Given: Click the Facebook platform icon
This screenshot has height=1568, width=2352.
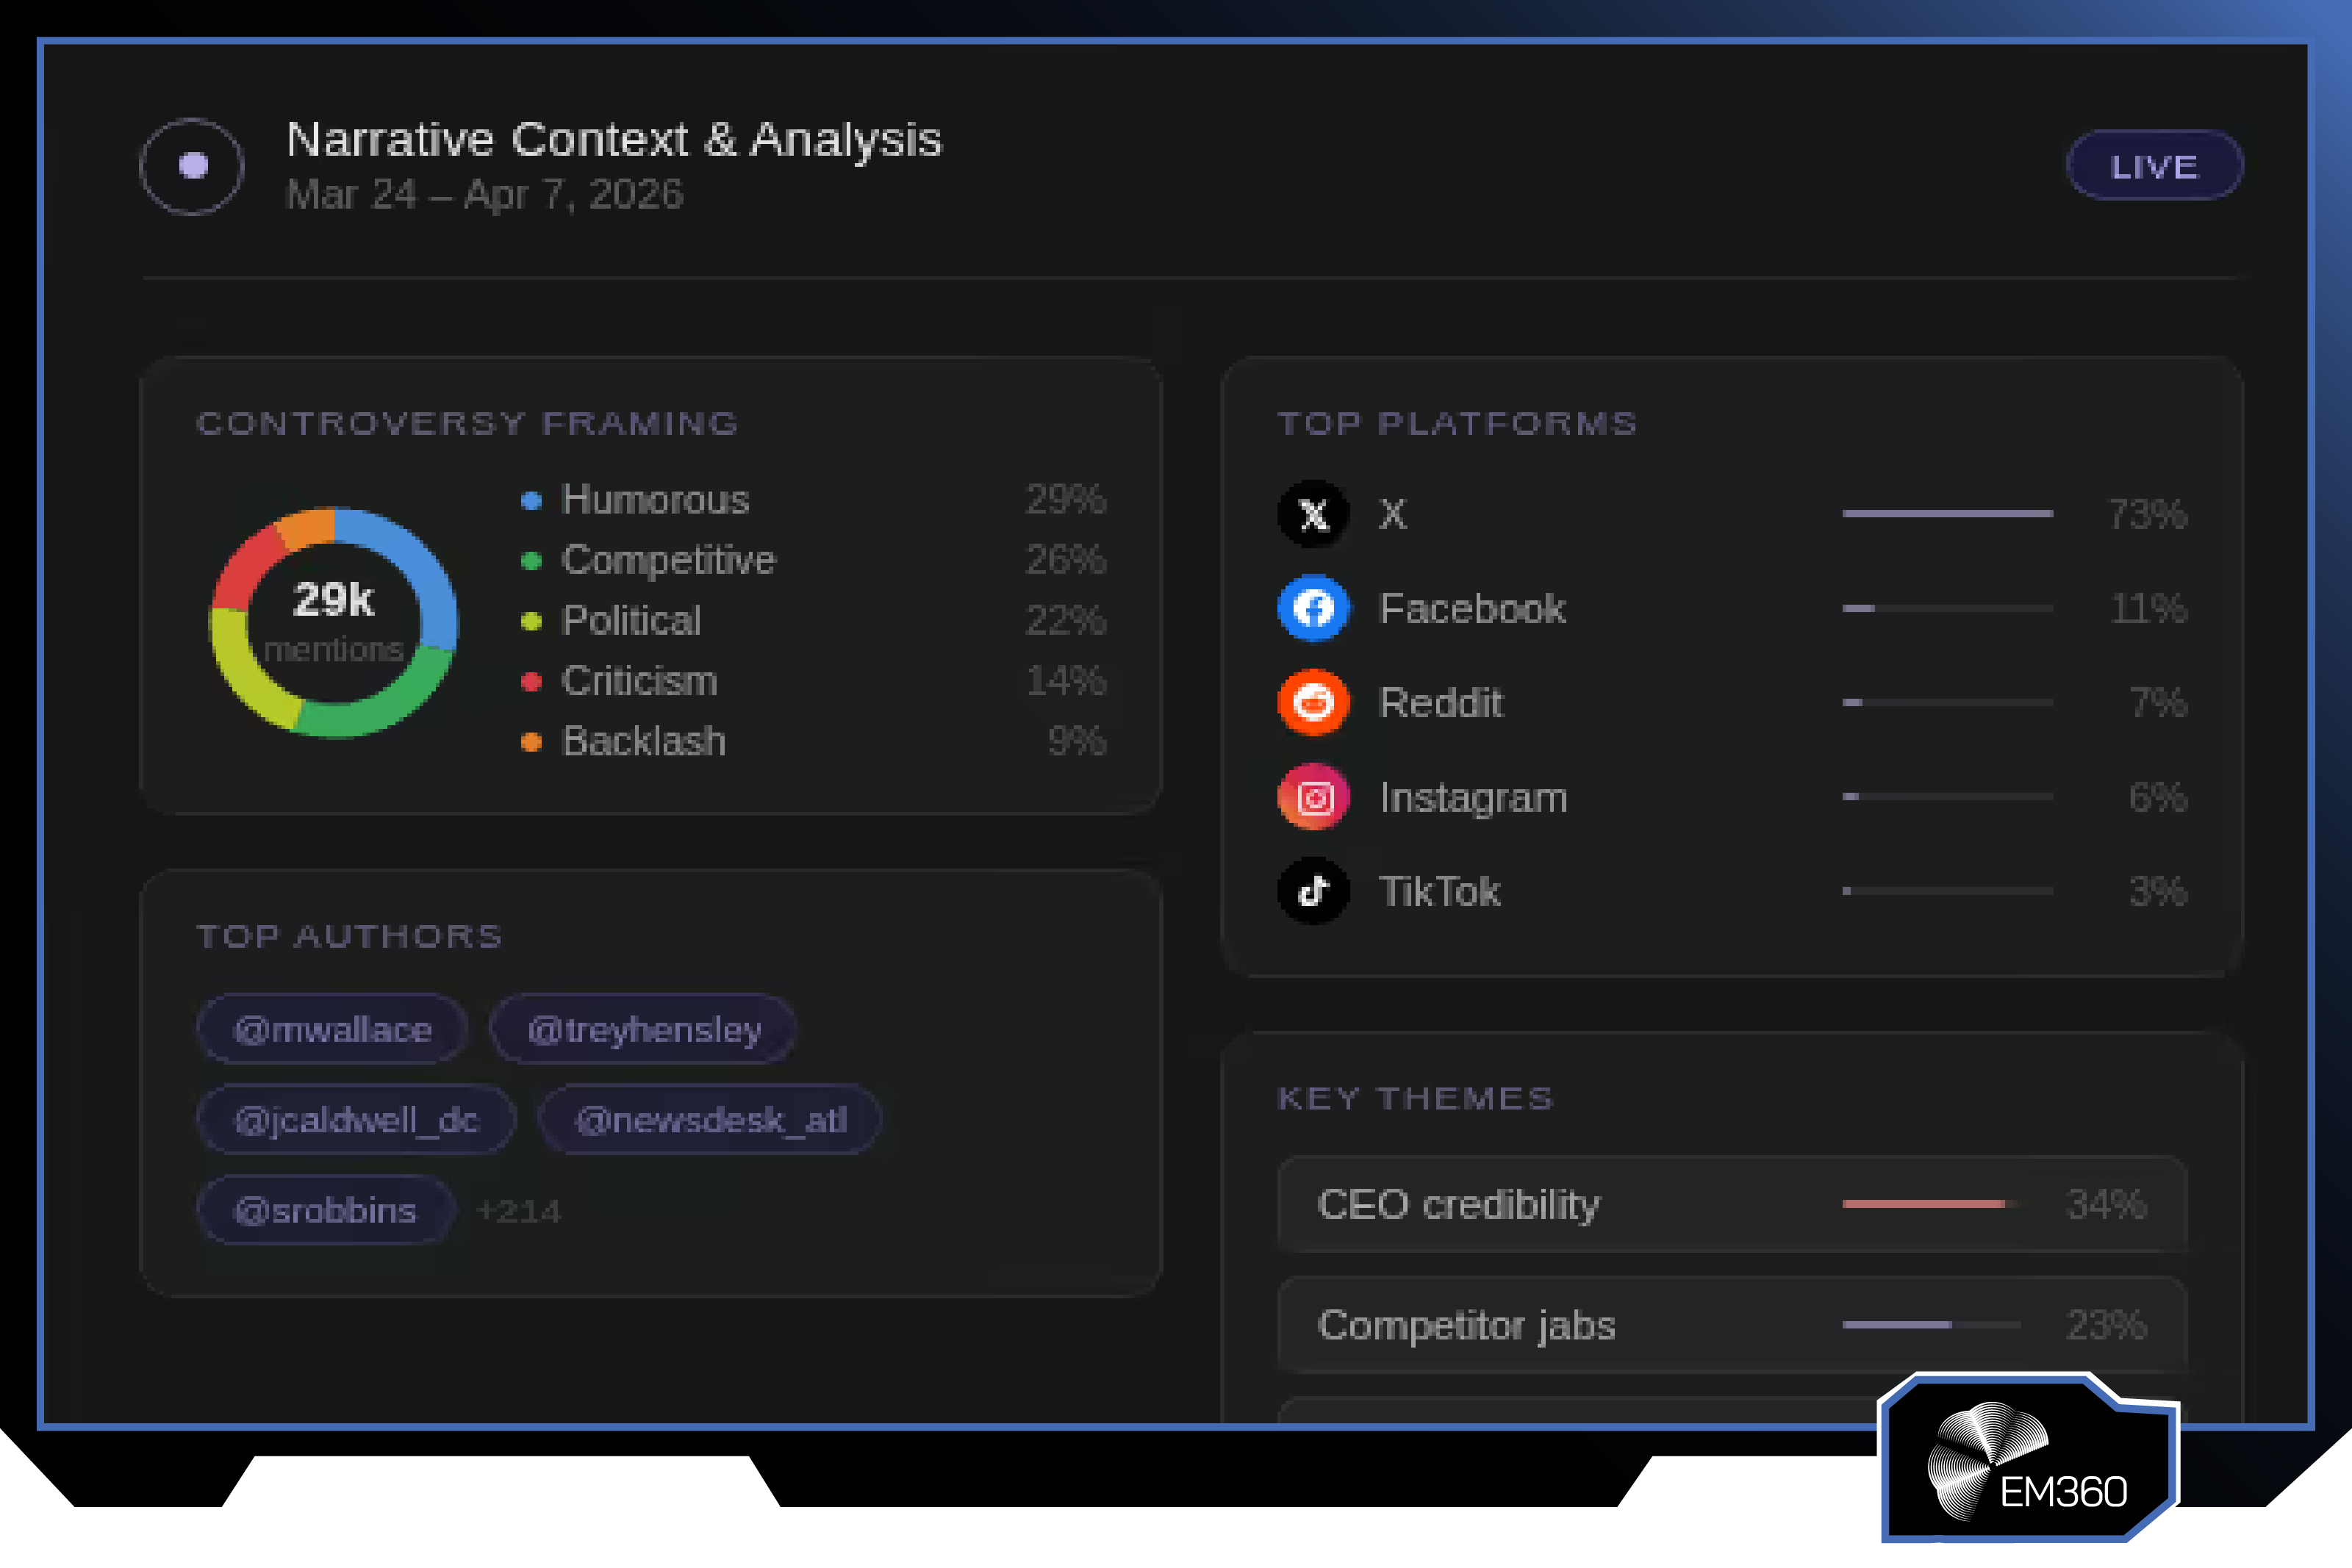Looking at the screenshot, I should [x=1313, y=608].
